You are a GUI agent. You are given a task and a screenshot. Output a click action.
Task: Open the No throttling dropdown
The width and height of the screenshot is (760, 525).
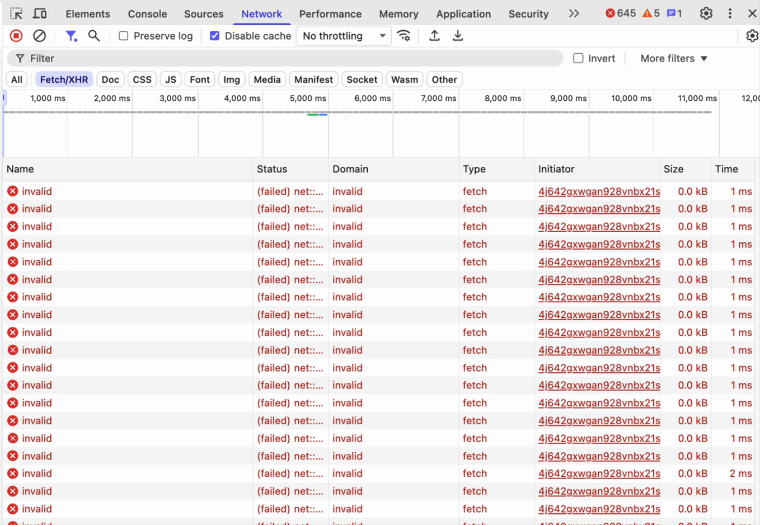[x=344, y=36]
